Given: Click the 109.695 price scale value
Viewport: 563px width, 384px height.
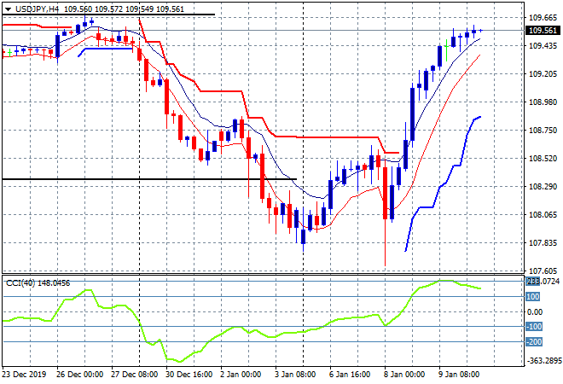Looking at the screenshot, I should pyautogui.click(x=543, y=18).
